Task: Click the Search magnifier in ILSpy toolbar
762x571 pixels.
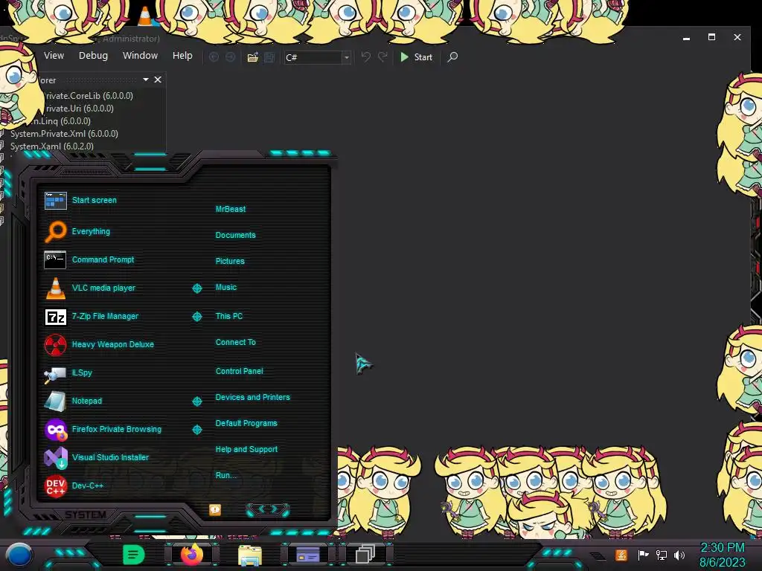Action: click(x=452, y=57)
